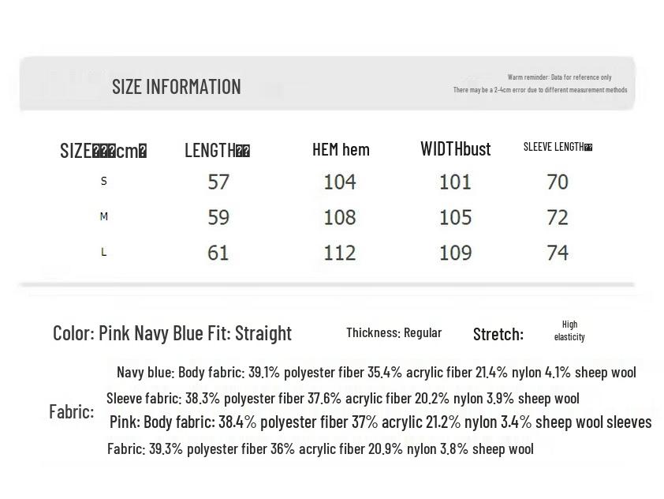Click the High elasticity stretch value
Image resolution: width=664 pixels, height=499 pixels.
tap(569, 330)
